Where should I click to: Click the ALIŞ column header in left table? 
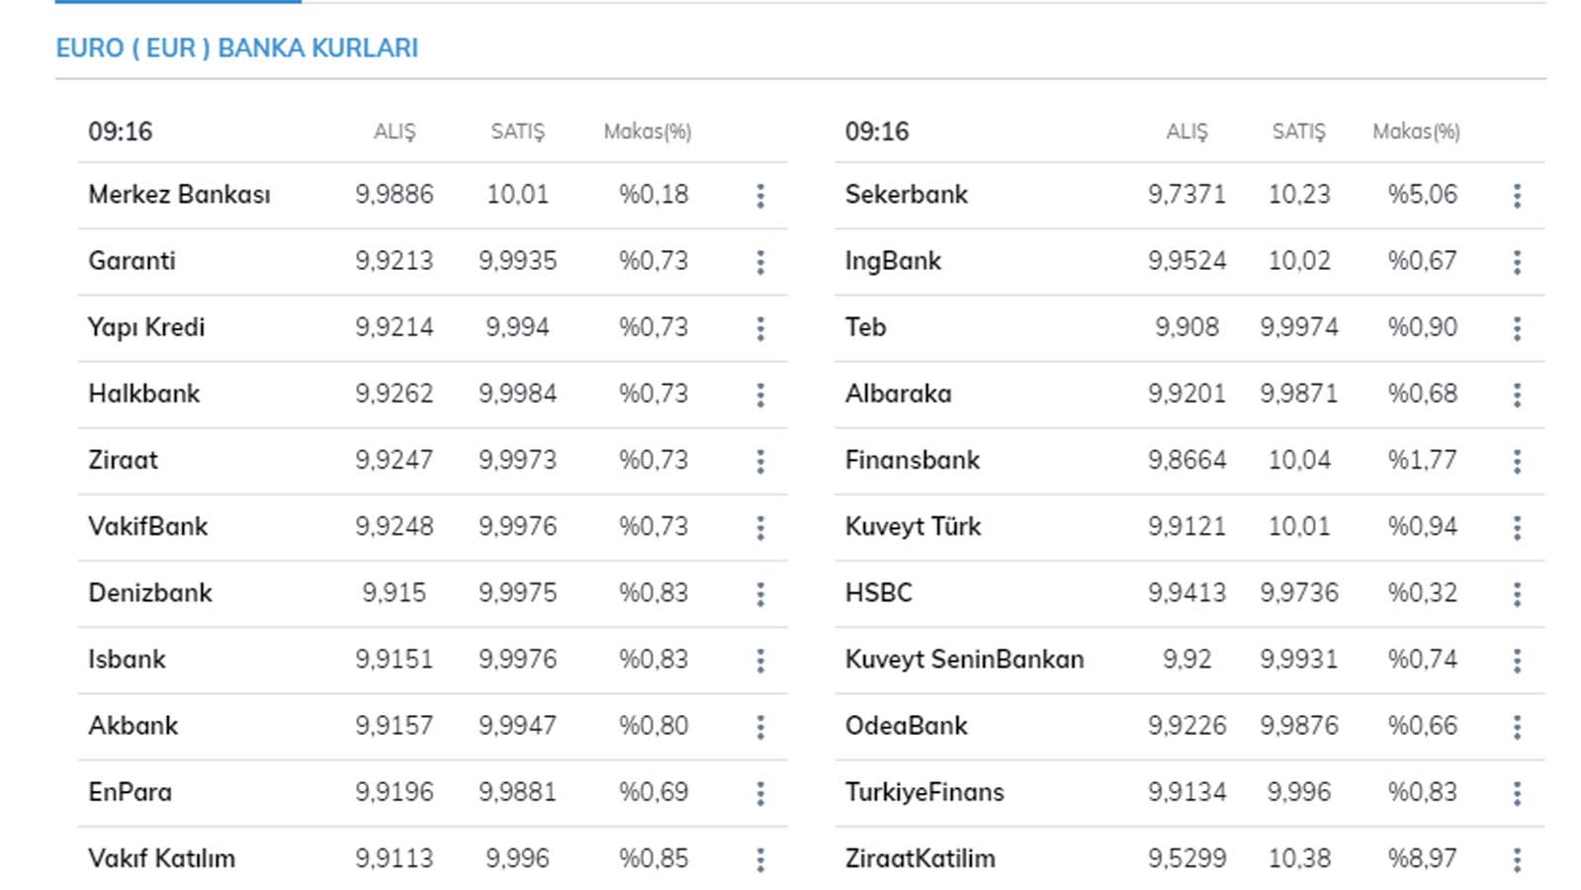pos(395,132)
